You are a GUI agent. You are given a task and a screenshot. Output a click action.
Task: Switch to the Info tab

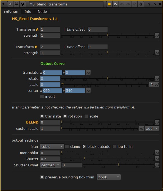tap(28, 11)
